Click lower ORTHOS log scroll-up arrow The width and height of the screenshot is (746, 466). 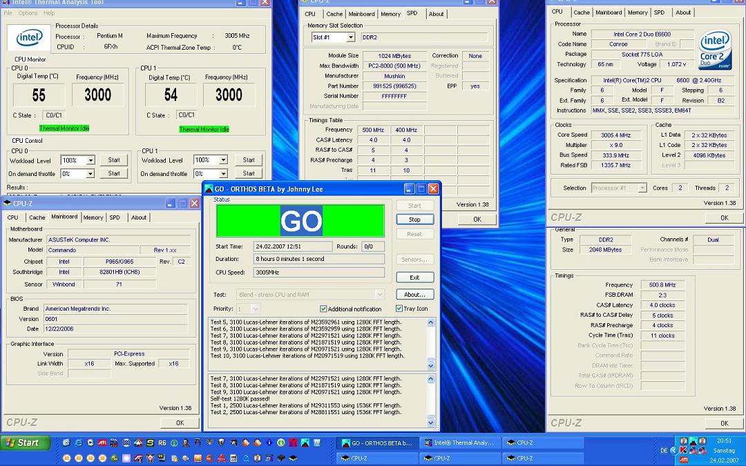click(x=430, y=379)
